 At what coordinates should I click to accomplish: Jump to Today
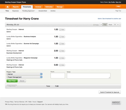tap(96, 25)
